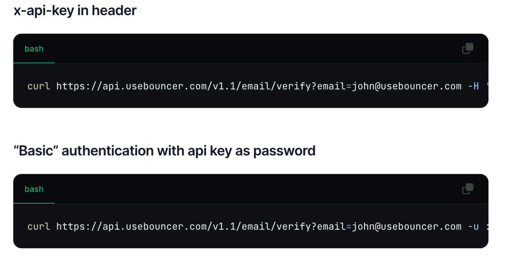Click the word curl in x-api-key example
Screen dimensions: 505x262
tap(39, 86)
